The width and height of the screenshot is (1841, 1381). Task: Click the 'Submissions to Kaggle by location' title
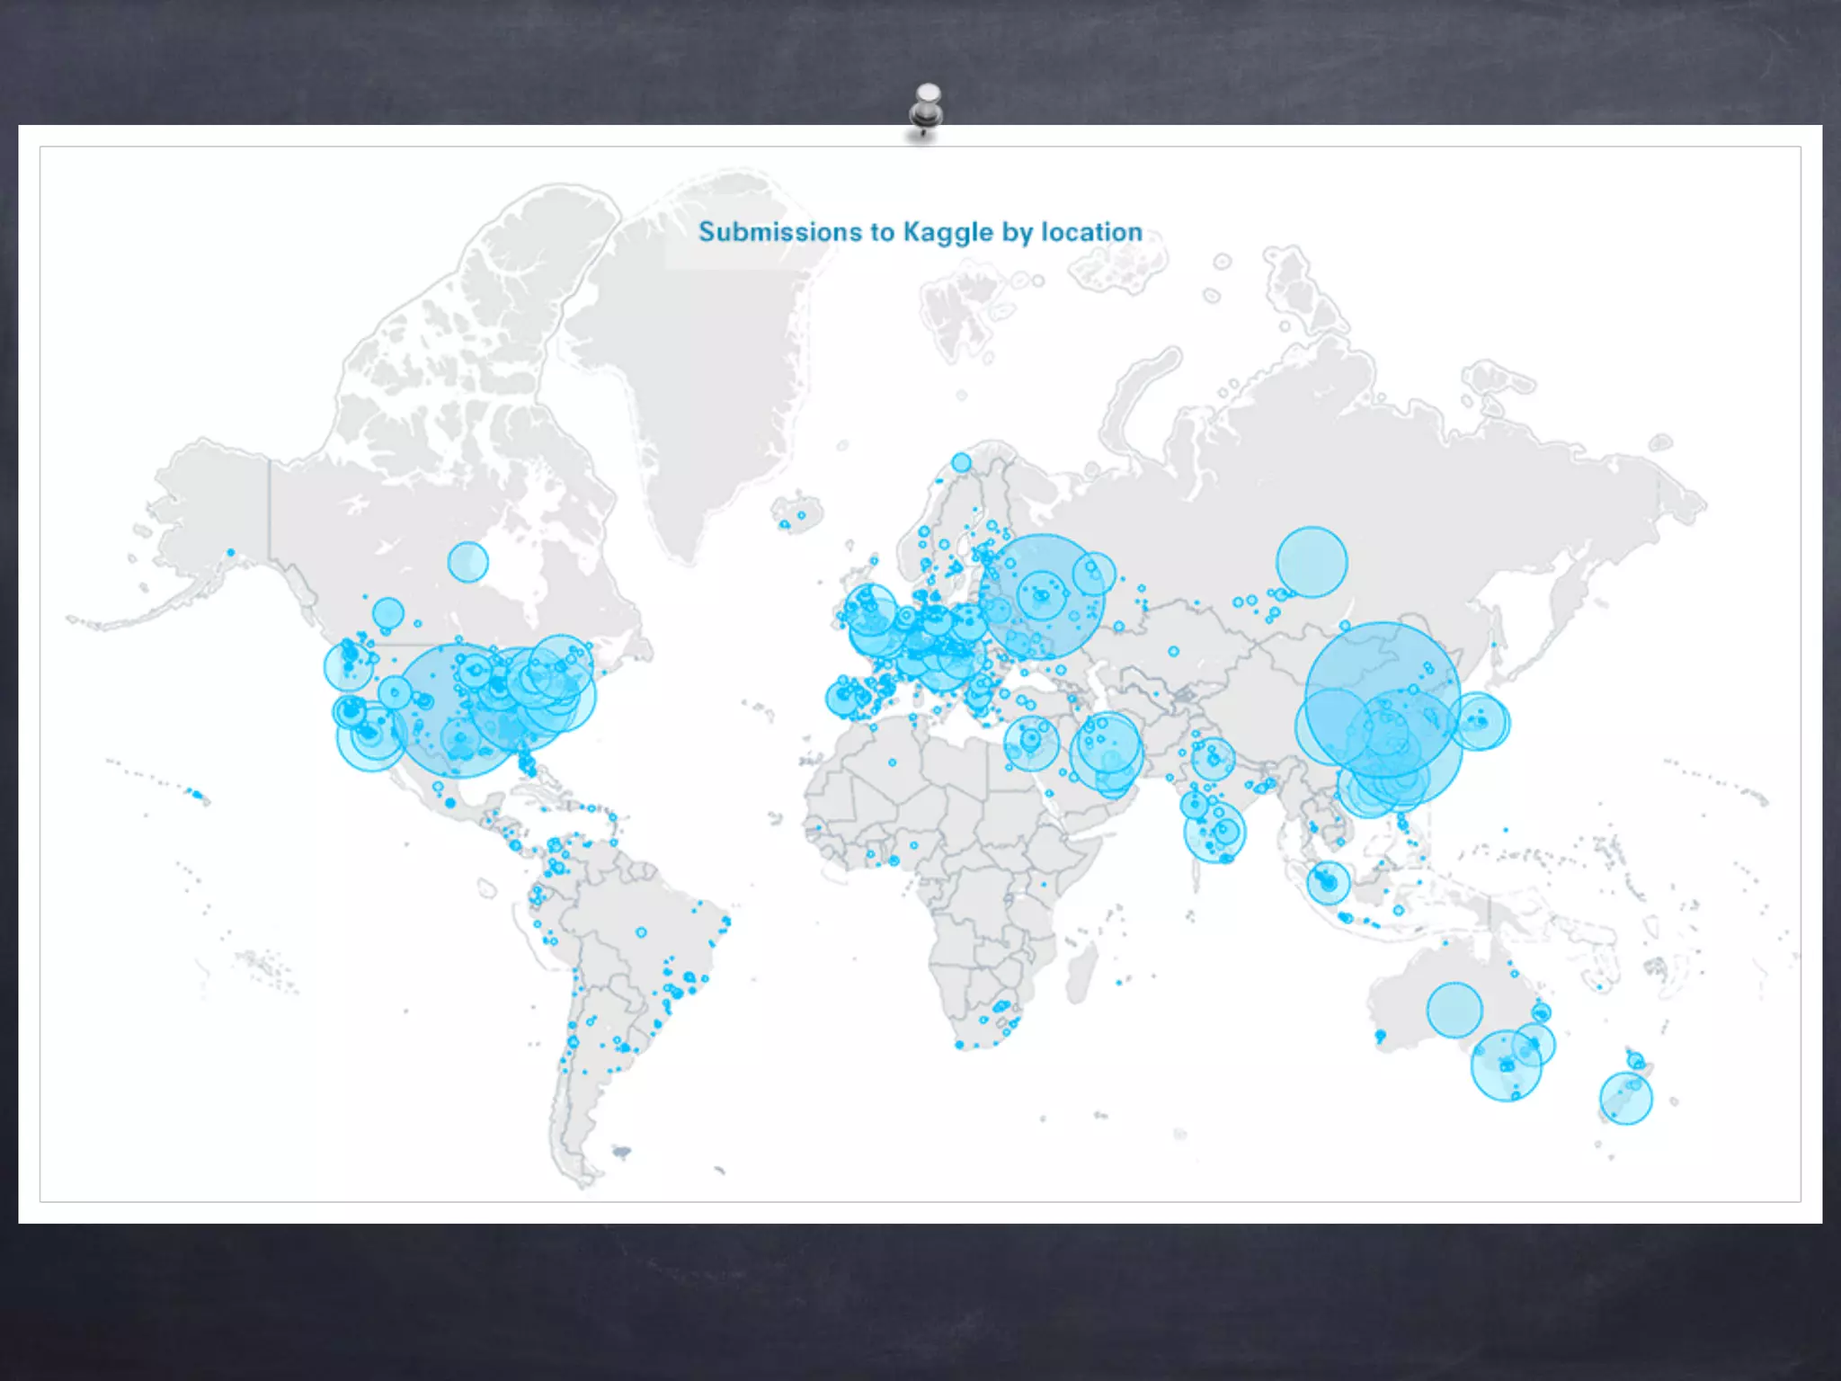tap(920, 232)
